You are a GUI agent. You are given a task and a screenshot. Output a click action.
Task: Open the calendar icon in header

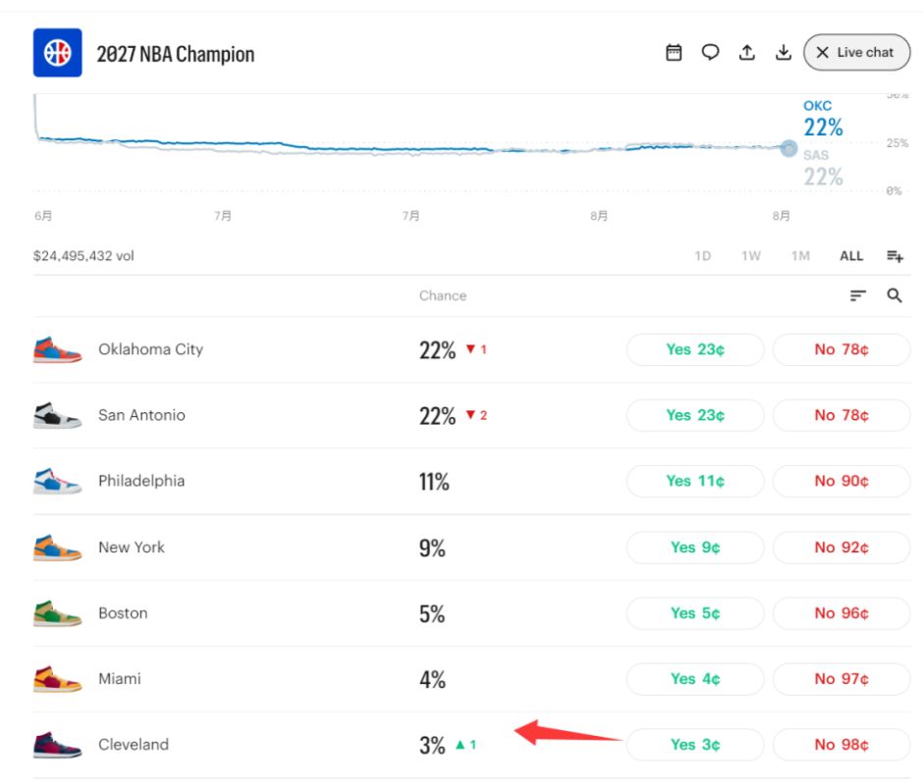click(674, 52)
